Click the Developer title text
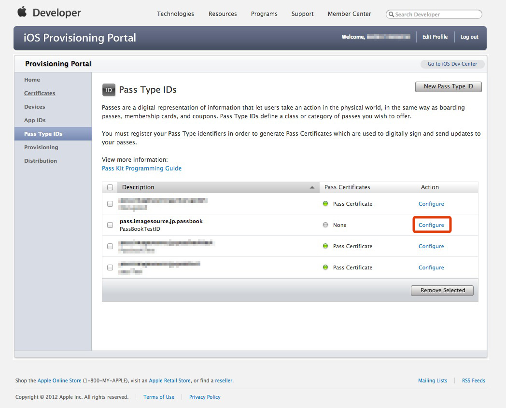 57,13
